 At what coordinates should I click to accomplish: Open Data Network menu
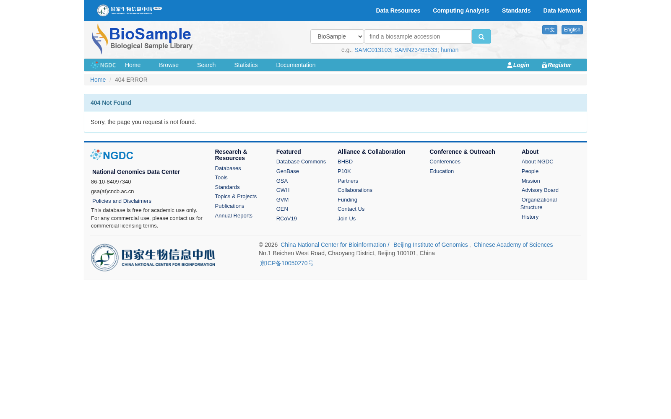pyautogui.click(x=562, y=10)
